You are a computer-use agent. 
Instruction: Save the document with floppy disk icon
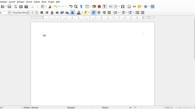tap(9, 7)
